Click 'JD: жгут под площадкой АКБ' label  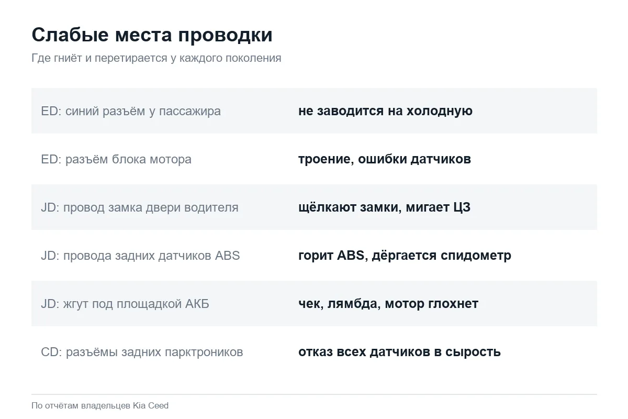(125, 304)
